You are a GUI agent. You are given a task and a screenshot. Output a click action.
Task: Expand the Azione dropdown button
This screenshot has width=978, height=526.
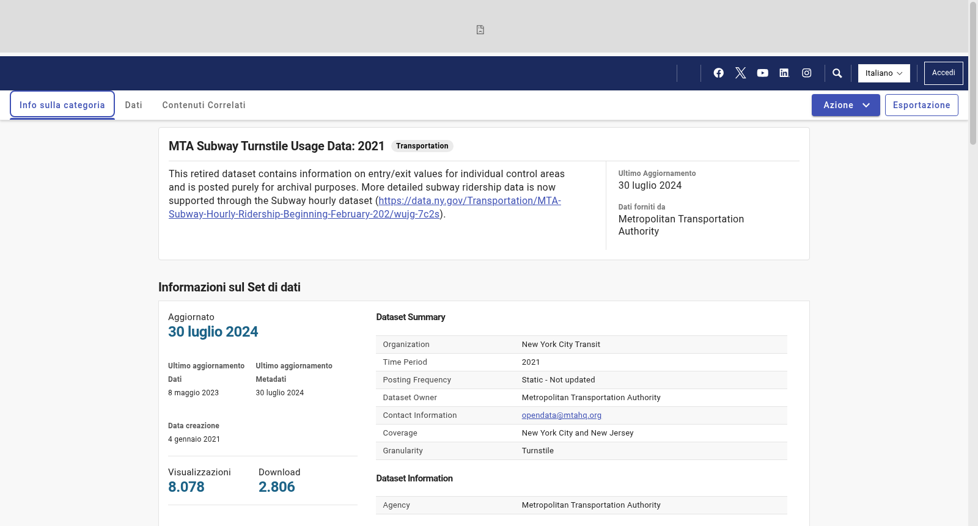(846, 105)
